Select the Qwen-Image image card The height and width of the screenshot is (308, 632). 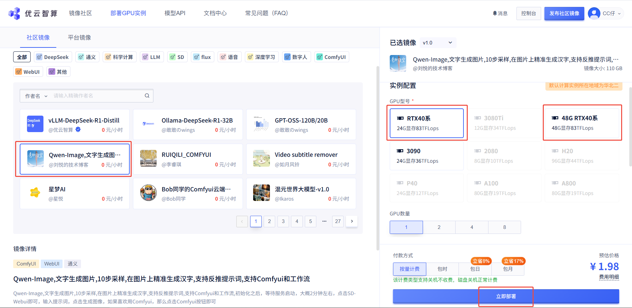point(75,159)
